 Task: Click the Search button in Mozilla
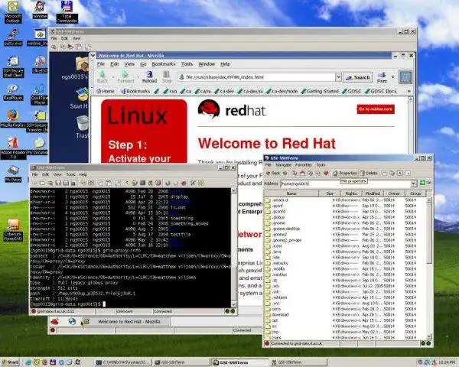pyautogui.click(x=358, y=77)
